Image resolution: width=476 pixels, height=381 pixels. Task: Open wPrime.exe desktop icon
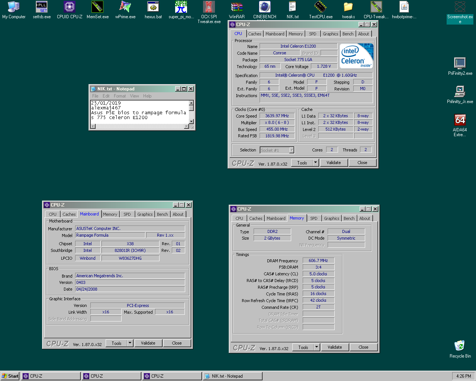point(125,10)
